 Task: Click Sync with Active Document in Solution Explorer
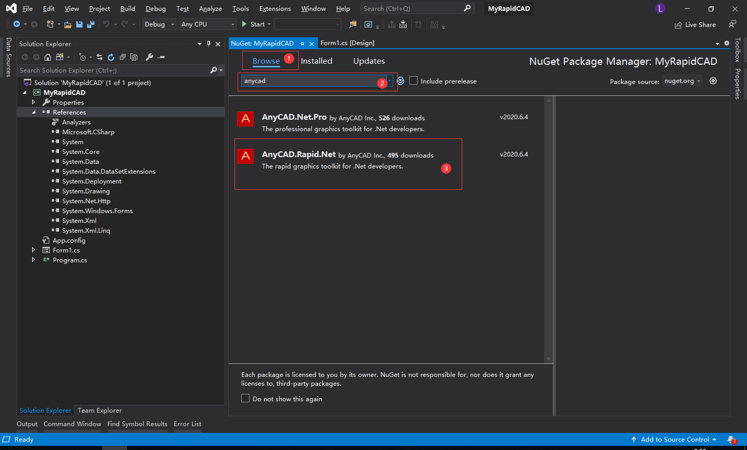(x=100, y=57)
